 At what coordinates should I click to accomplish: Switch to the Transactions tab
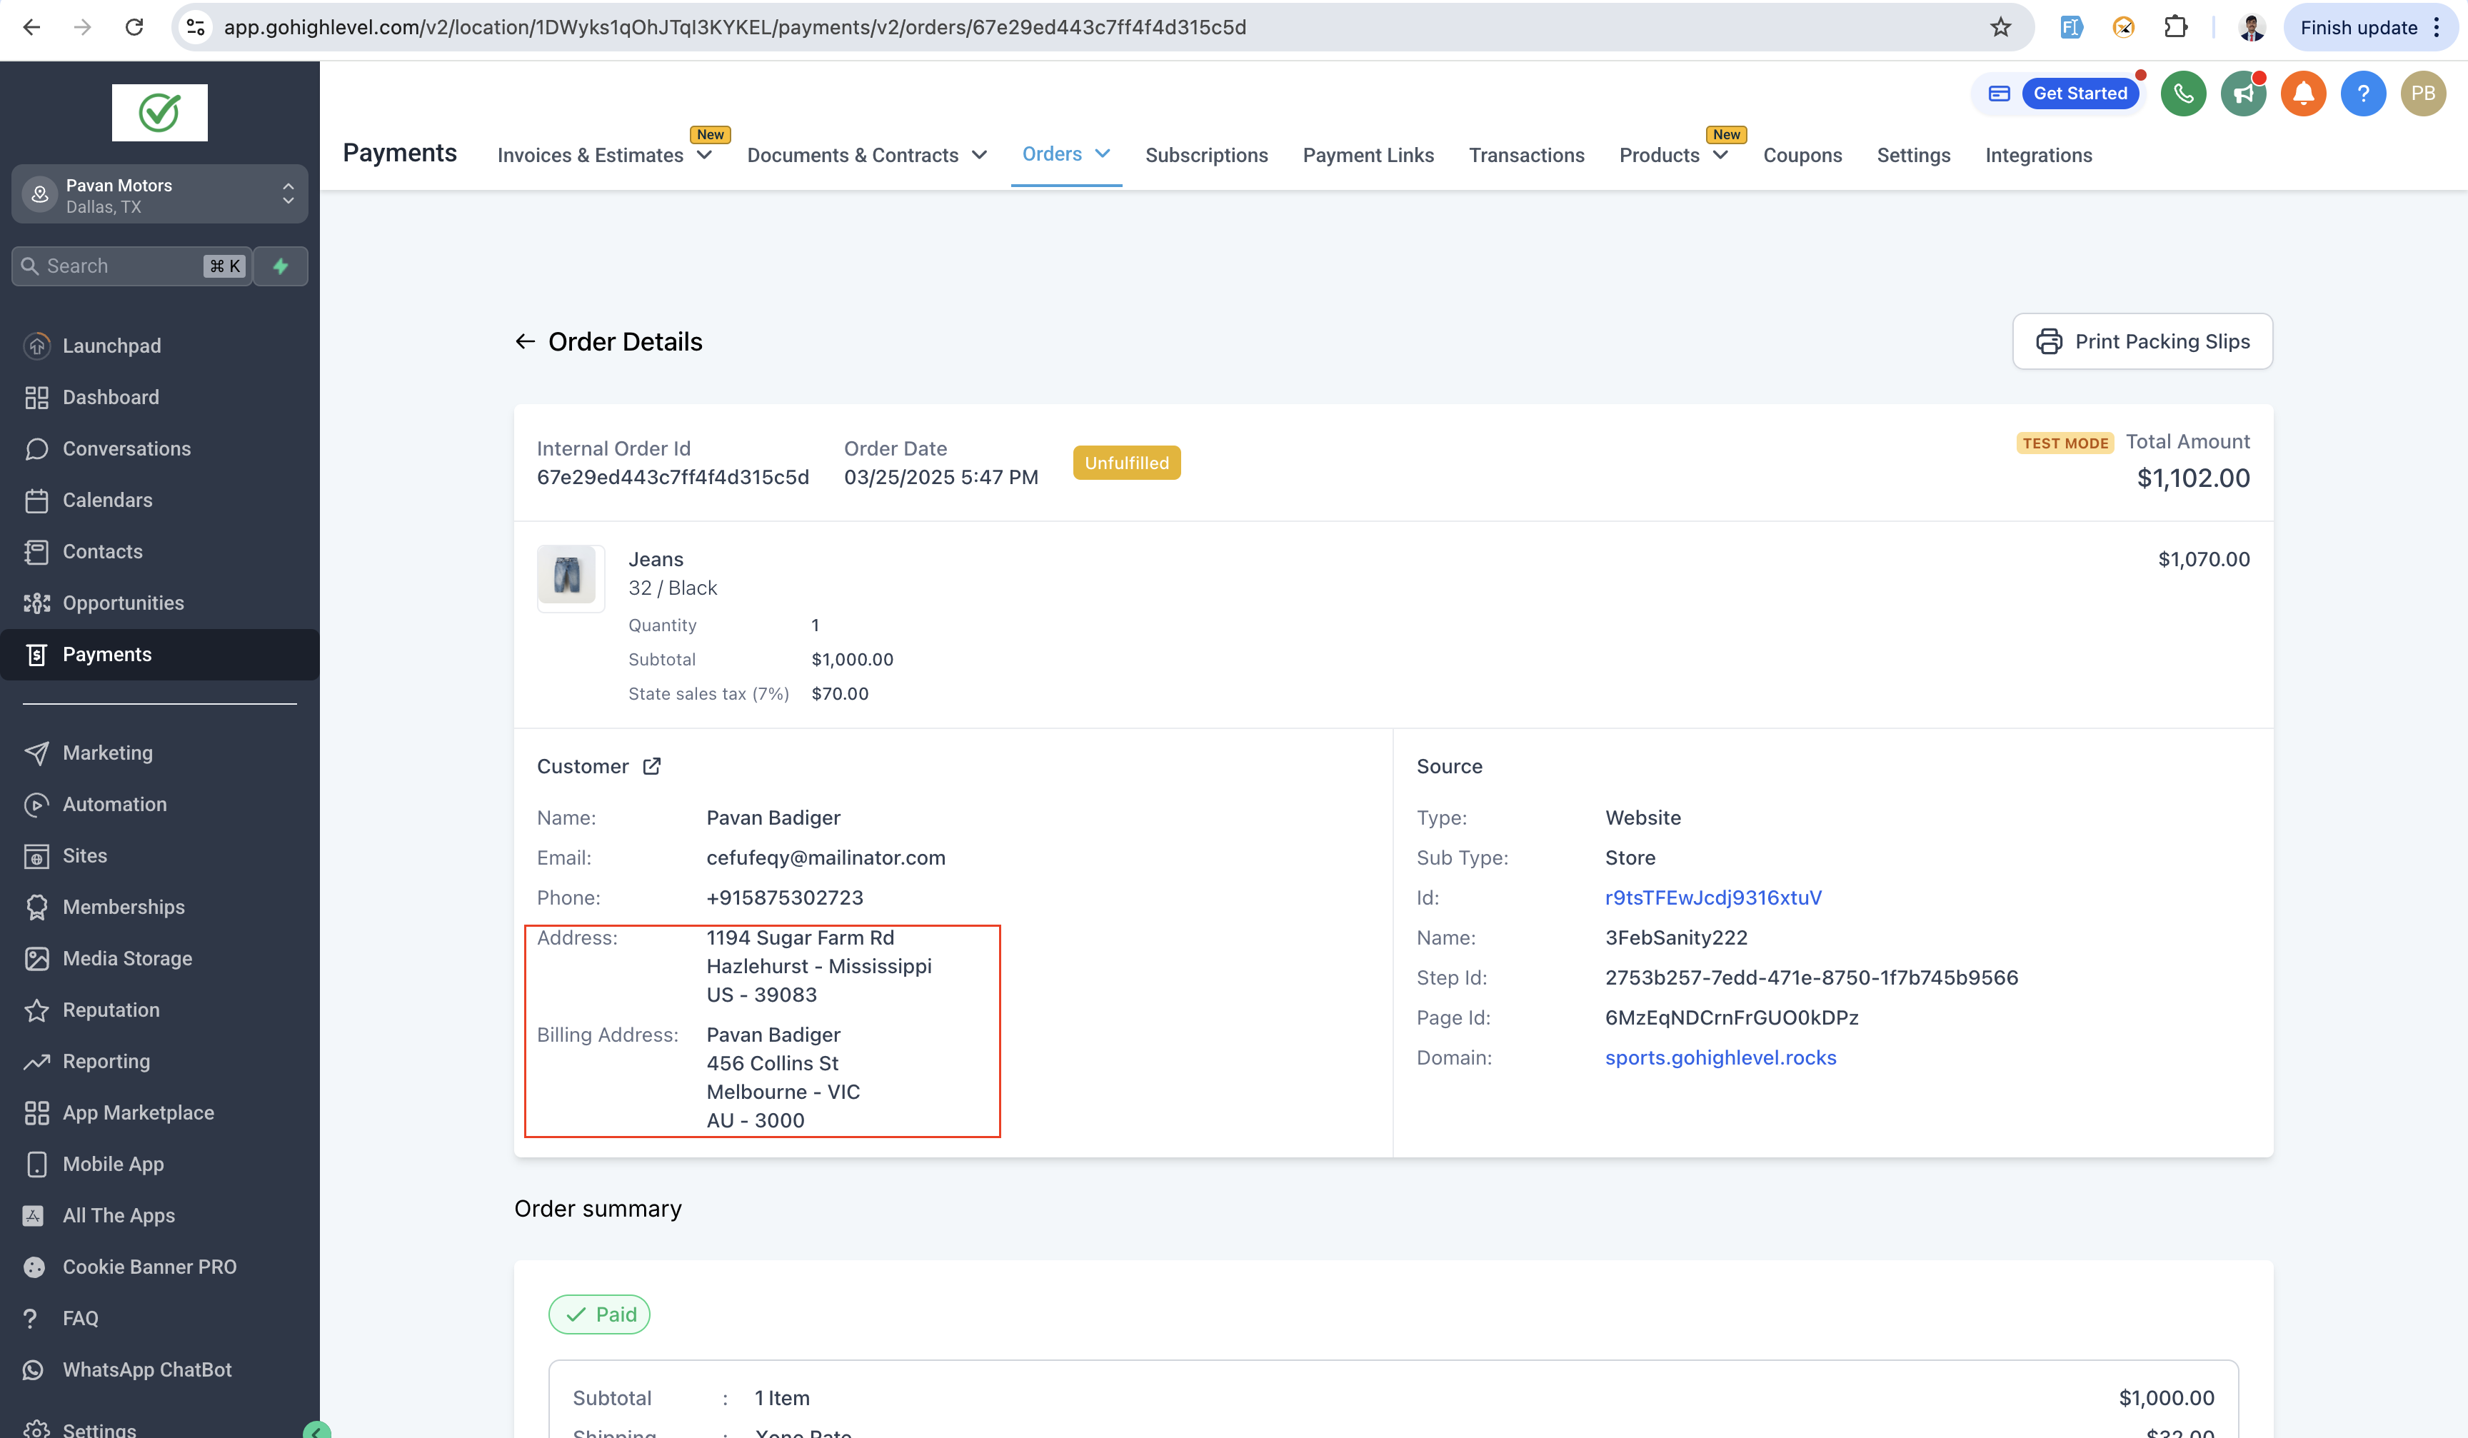pyautogui.click(x=1526, y=155)
